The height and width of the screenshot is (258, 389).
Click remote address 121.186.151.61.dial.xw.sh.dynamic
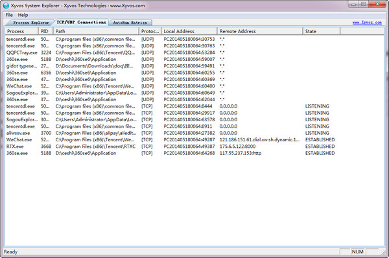tap(259, 139)
